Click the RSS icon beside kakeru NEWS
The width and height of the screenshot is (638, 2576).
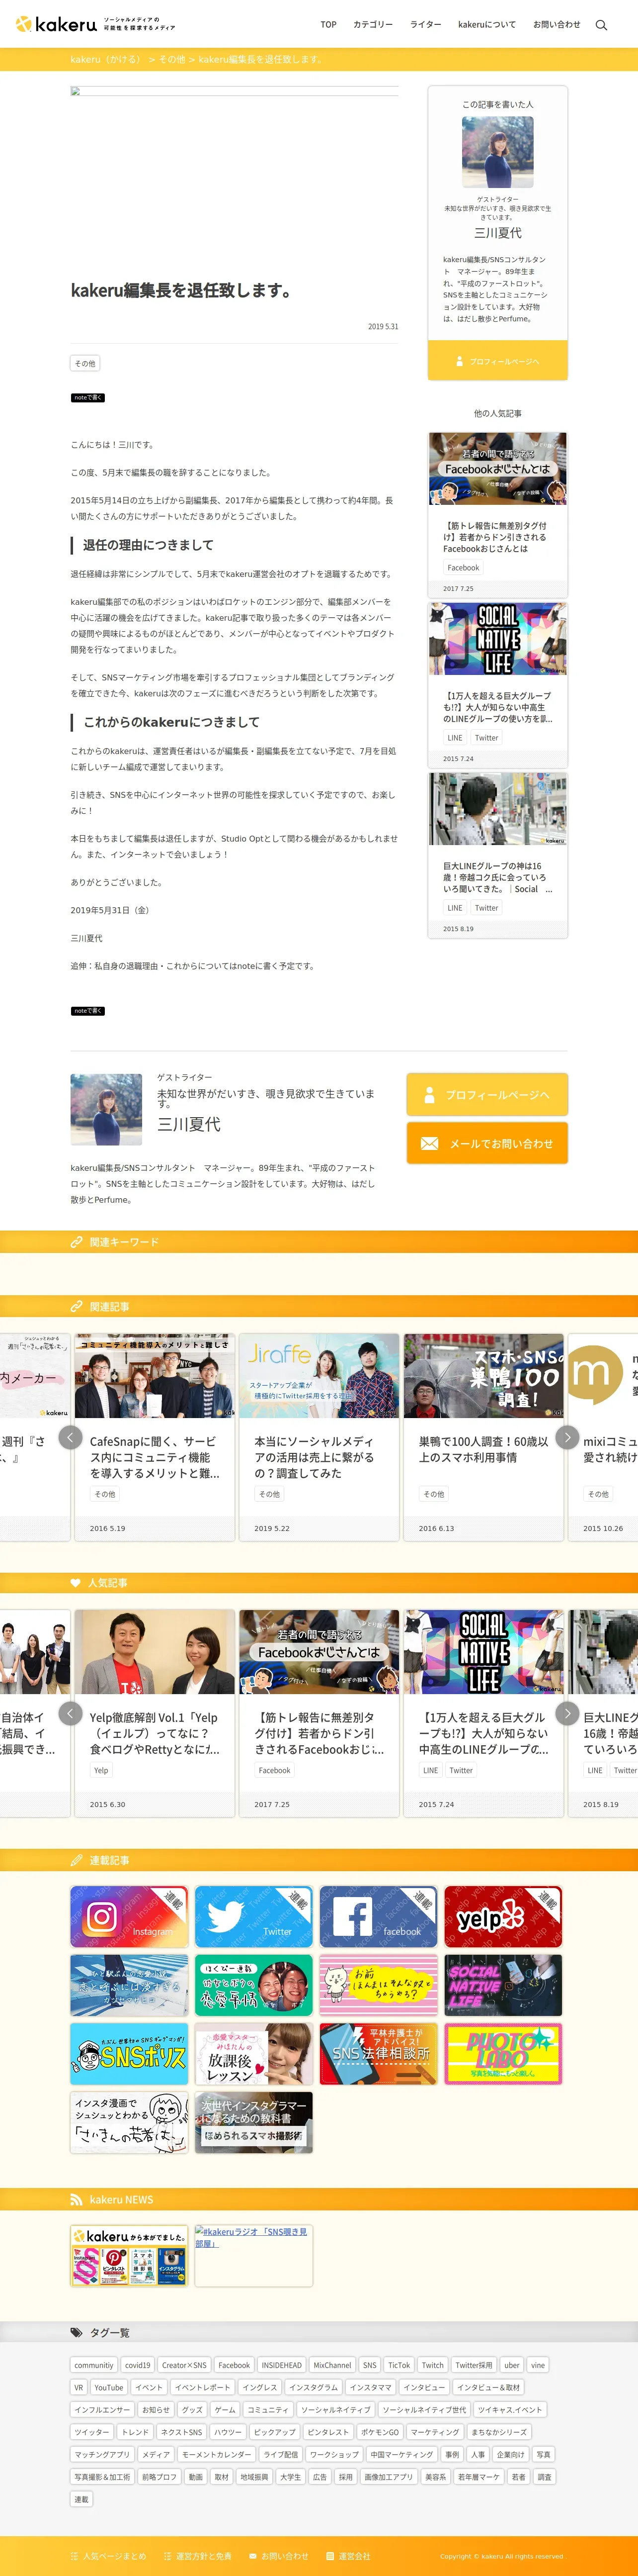pos(76,2199)
